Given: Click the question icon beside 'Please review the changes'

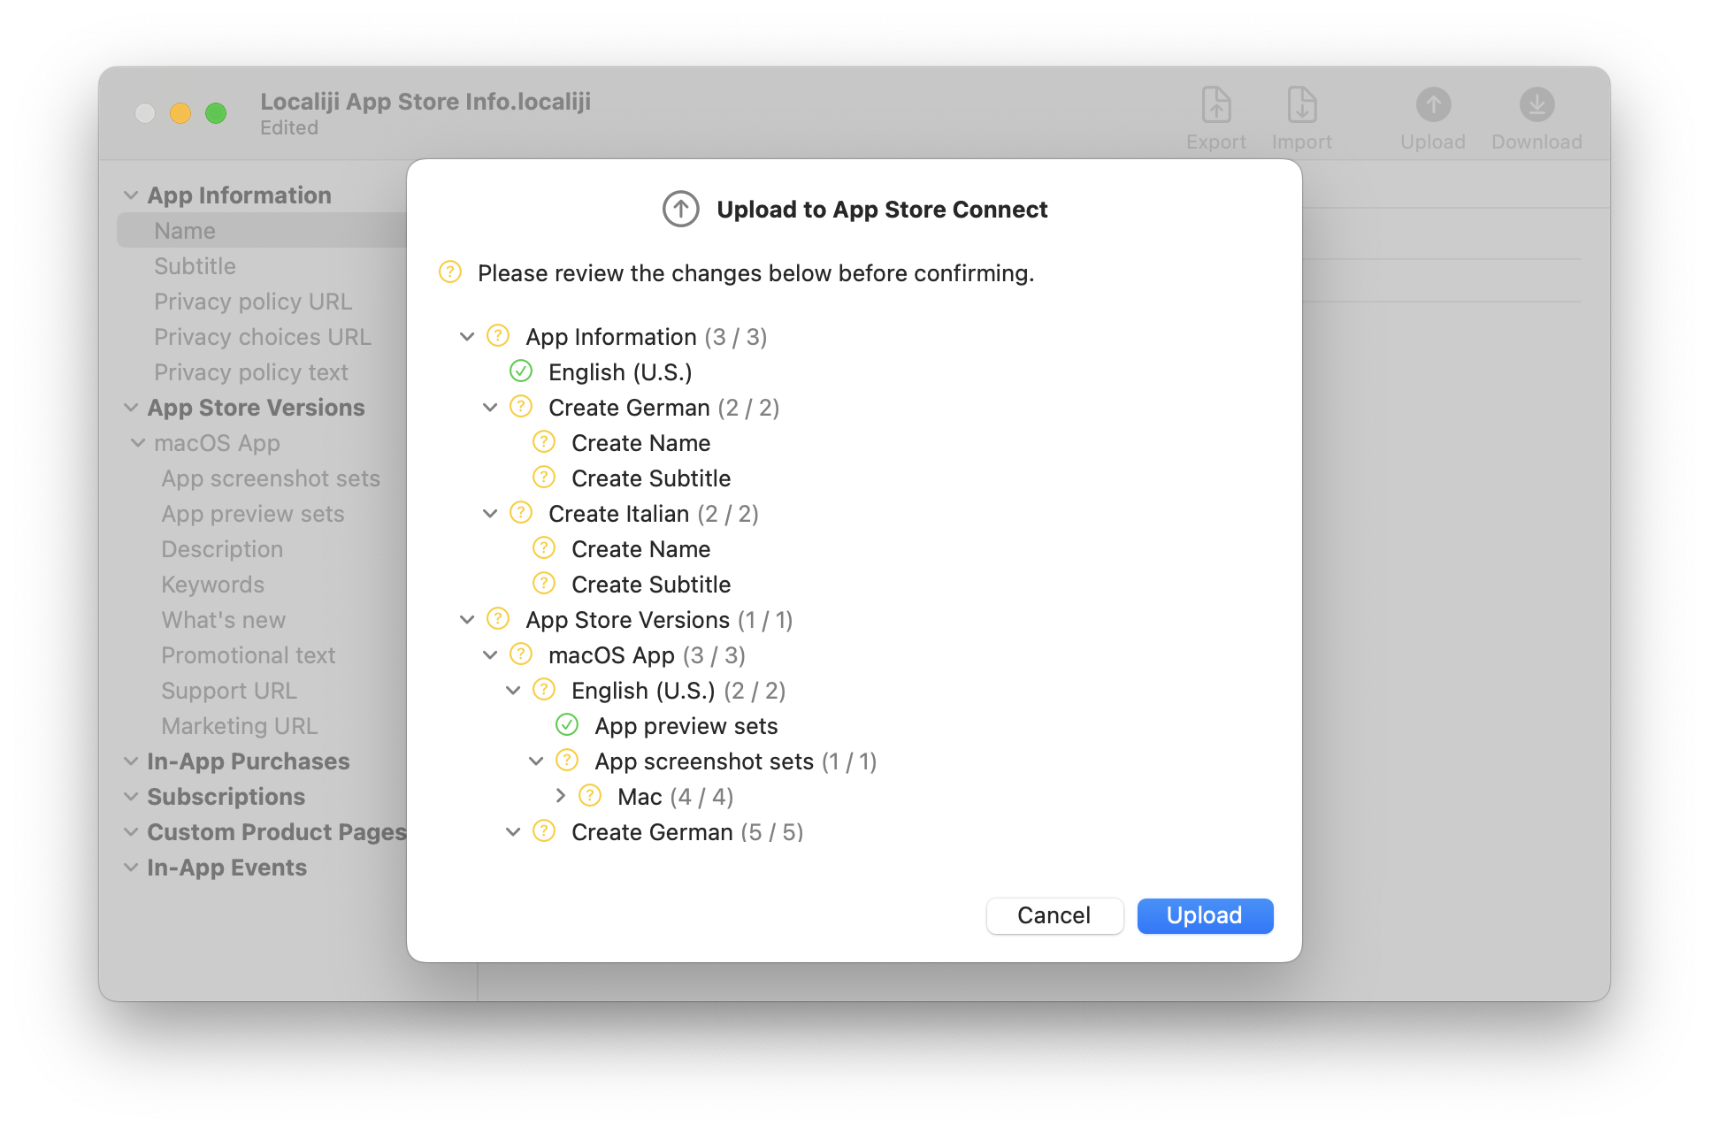Looking at the screenshot, I should pyautogui.click(x=450, y=272).
